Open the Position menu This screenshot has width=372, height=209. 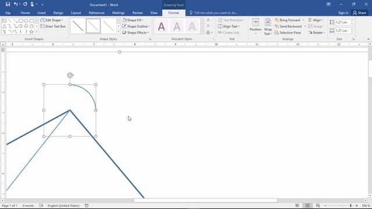(256, 27)
